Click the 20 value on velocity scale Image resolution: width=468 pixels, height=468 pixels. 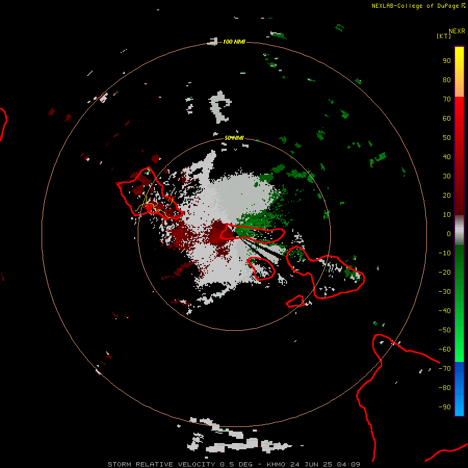point(447,196)
